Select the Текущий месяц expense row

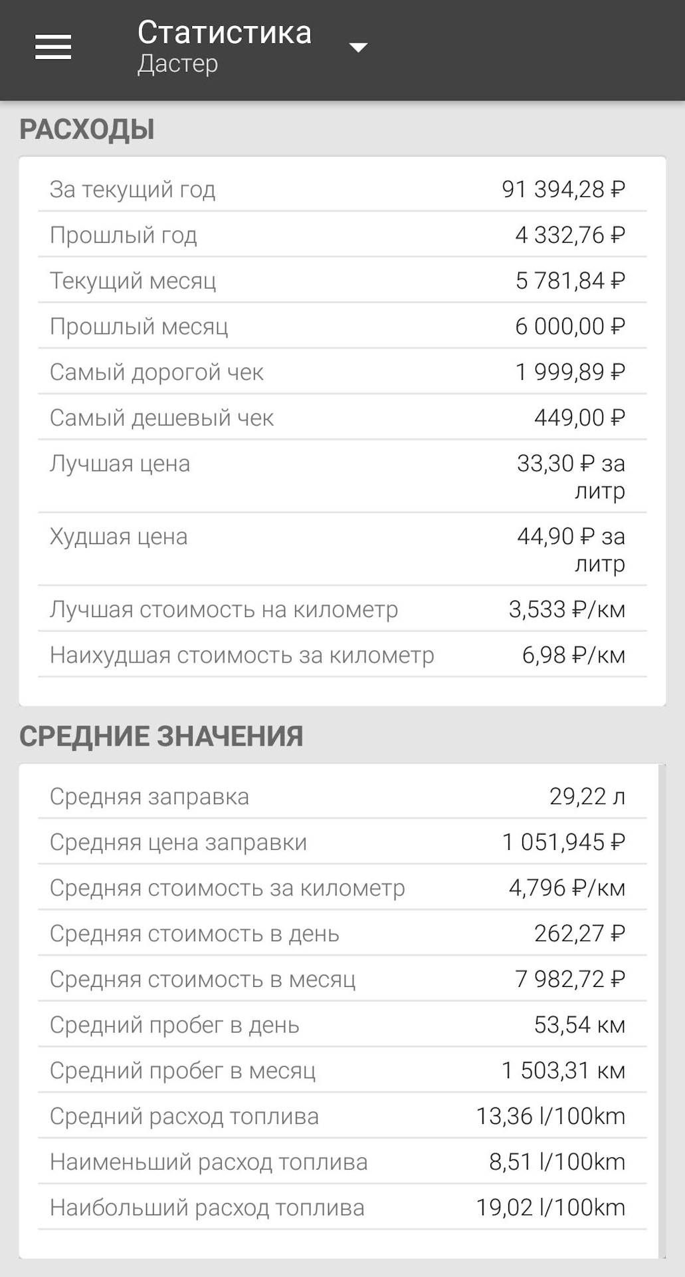[x=342, y=281]
